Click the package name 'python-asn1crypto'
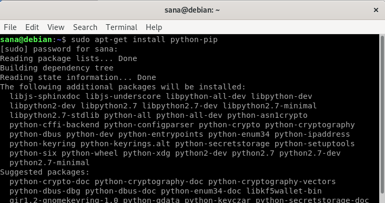The height and width of the screenshot is (203, 385). pyautogui.click(x=267, y=115)
